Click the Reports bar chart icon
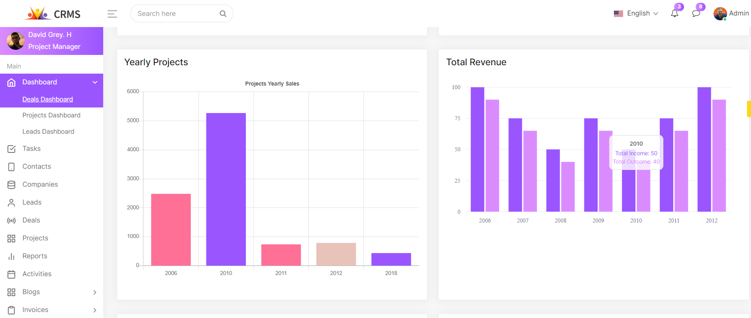The width and height of the screenshot is (751, 318). click(x=12, y=256)
